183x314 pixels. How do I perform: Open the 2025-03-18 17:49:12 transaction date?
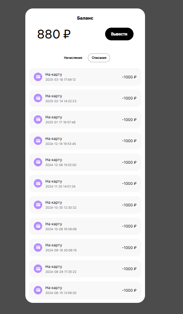point(61,80)
